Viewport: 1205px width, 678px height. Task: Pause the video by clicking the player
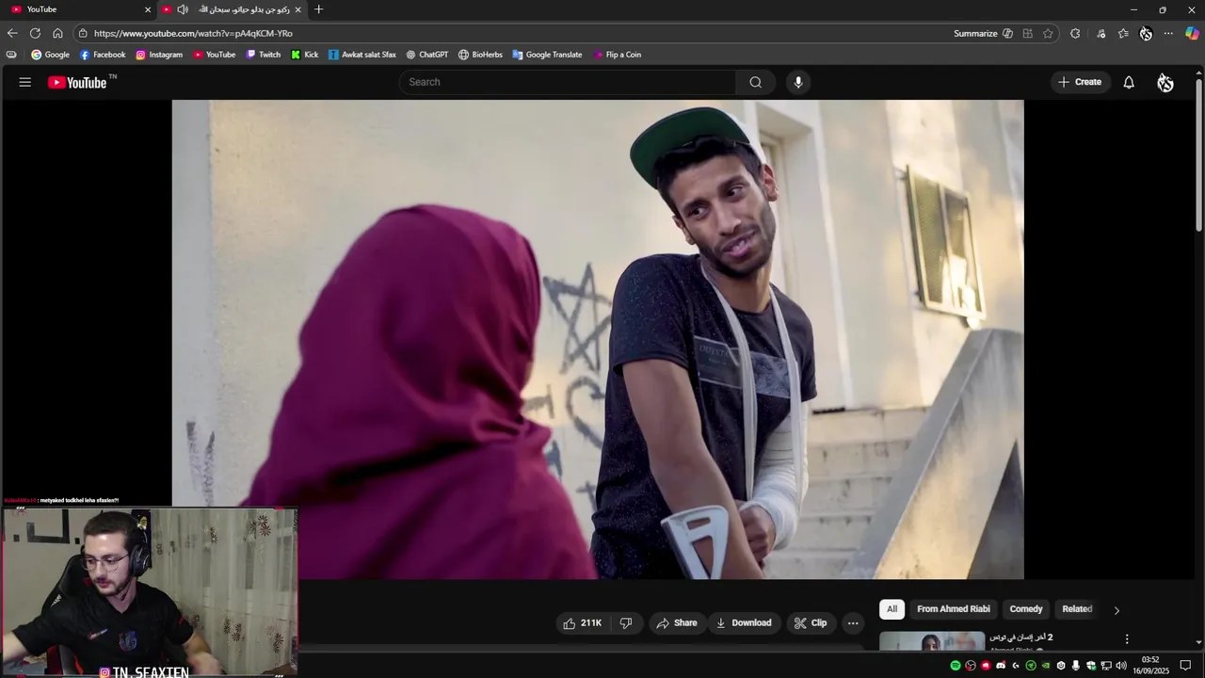598,339
